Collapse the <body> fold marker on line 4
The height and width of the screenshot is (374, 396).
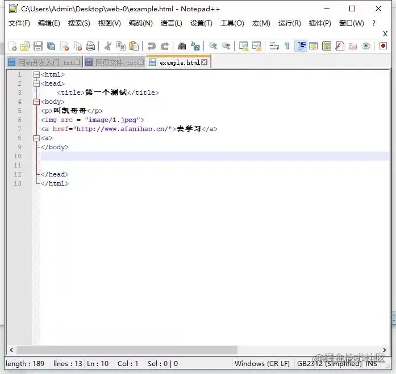tap(36, 102)
